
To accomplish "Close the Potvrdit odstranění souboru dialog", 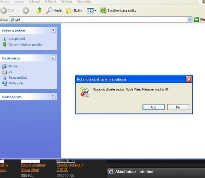I will pyautogui.click(x=189, y=79).
